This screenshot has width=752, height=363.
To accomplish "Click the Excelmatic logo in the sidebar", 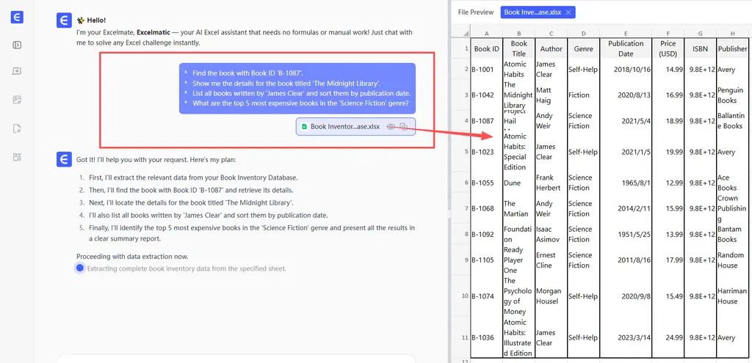I will click(x=17, y=18).
